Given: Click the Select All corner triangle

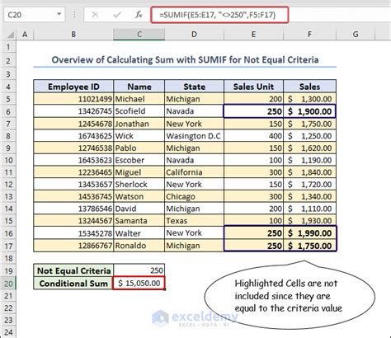Looking at the screenshot, I should click(x=10, y=35).
